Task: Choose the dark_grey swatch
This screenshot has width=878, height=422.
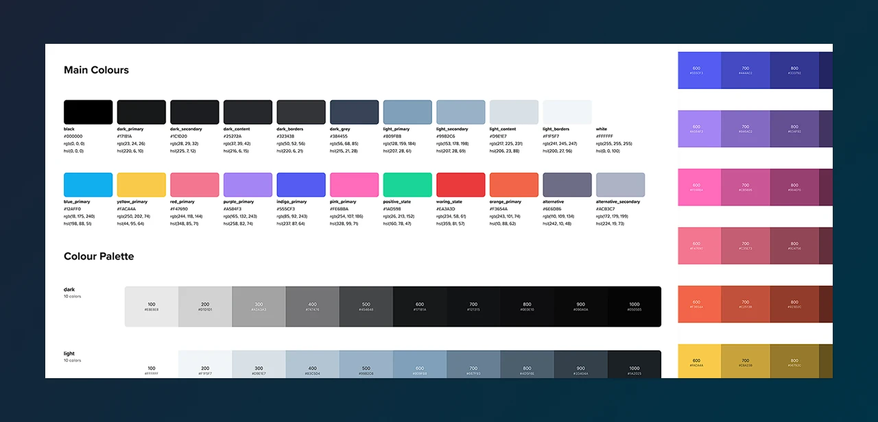Action: click(354, 112)
